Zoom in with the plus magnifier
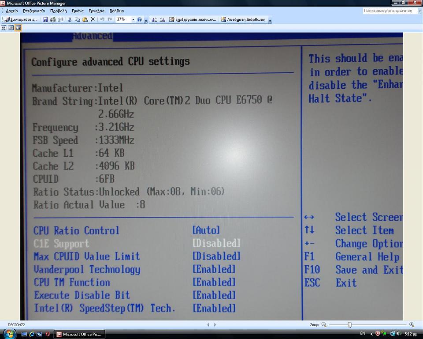The height and width of the screenshot is (339, 423). click(x=412, y=325)
